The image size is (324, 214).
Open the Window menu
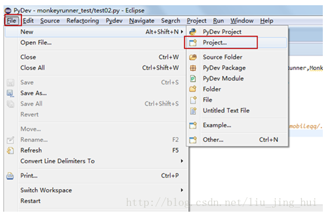[x=242, y=21]
